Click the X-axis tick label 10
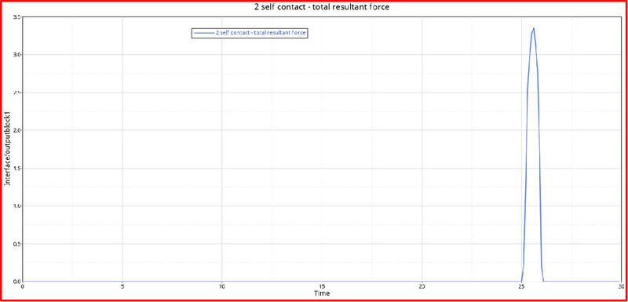The height and width of the screenshot is (302, 628). pos(222,286)
